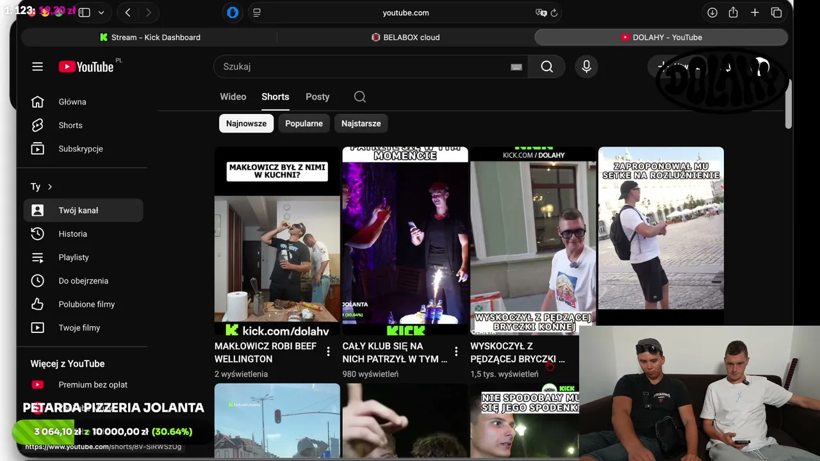The image size is (820, 461).
Task: Open Twoje filmy in the sidebar
Action: tap(83, 328)
